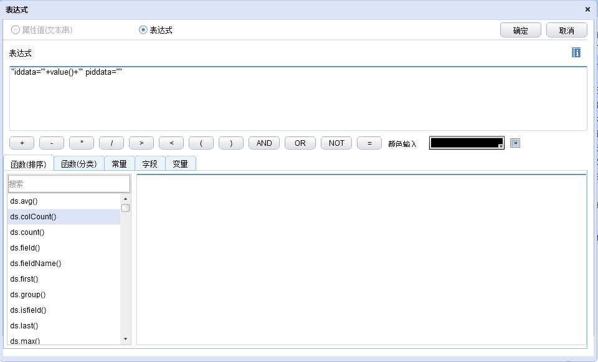The image size is (598, 362).
Task: Click the function list scroll-down arrow
Action: click(x=125, y=339)
